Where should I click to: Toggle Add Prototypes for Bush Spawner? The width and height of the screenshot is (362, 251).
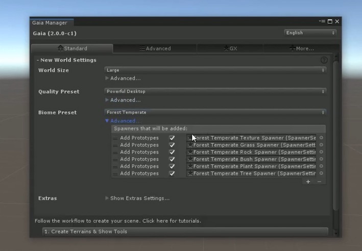172,159
